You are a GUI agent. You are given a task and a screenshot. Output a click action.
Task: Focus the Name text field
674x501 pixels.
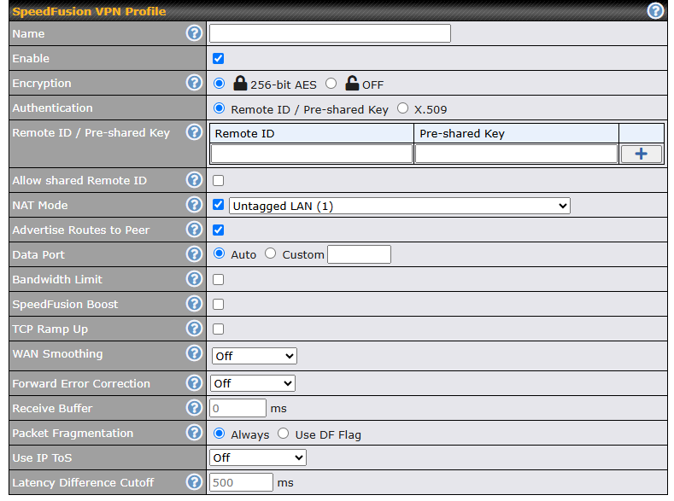pyautogui.click(x=330, y=33)
